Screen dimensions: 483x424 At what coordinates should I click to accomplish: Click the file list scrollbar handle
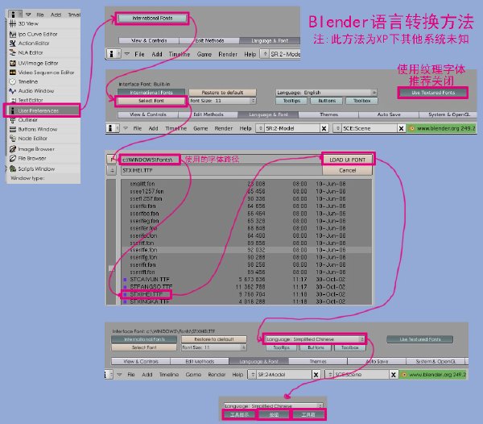(112, 268)
